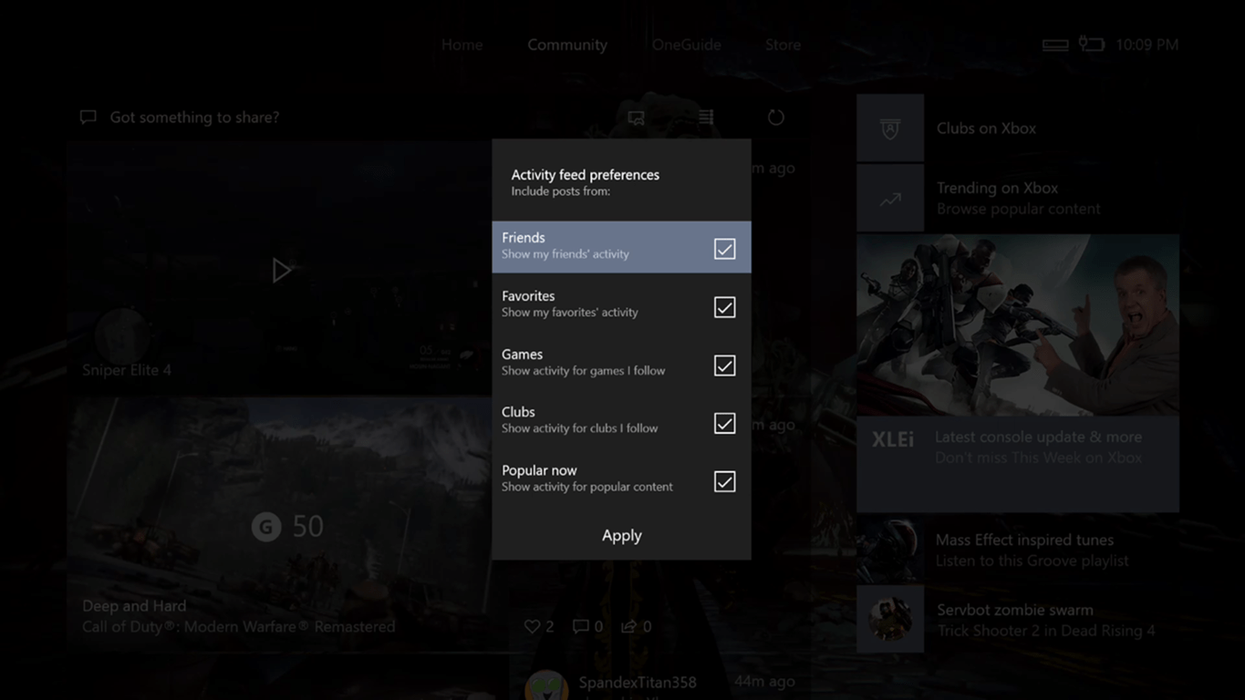Image resolution: width=1245 pixels, height=700 pixels.
Task: Play the Sniper Elite 4 video clip
Action: tap(282, 270)
